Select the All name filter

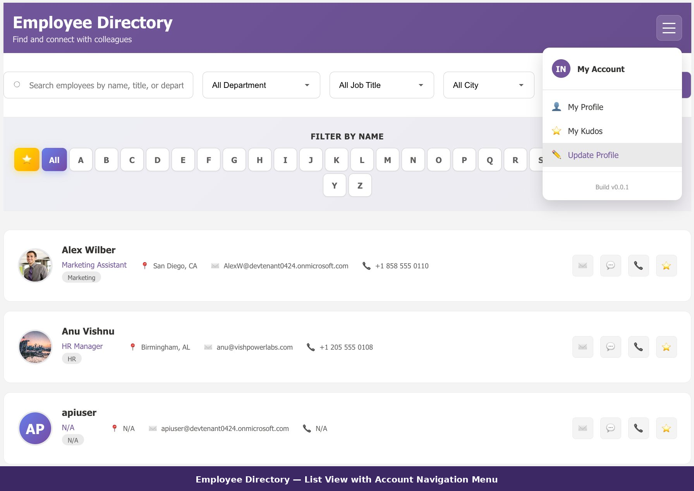coord(54,160)
